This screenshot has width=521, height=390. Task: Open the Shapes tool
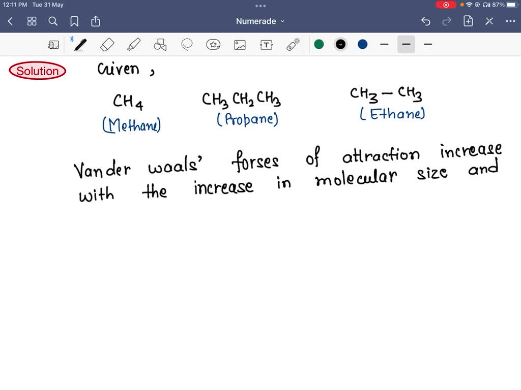pyautogui.click(x=160, y=44)
